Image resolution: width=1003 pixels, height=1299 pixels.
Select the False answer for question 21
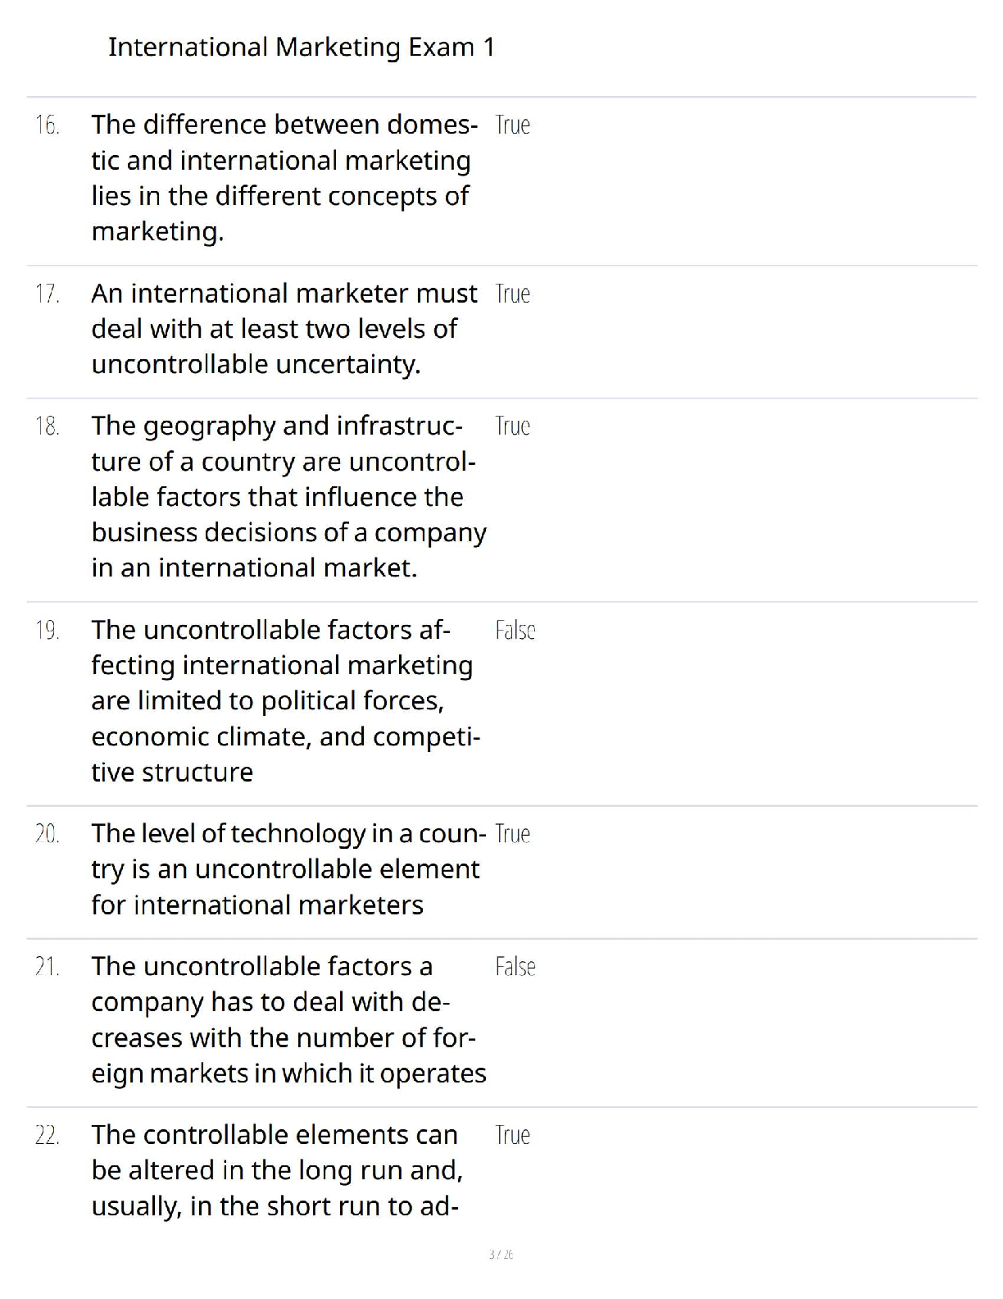point(515,967)
